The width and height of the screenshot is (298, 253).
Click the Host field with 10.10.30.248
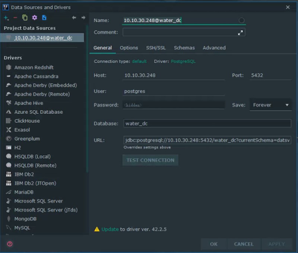point(174,75)
